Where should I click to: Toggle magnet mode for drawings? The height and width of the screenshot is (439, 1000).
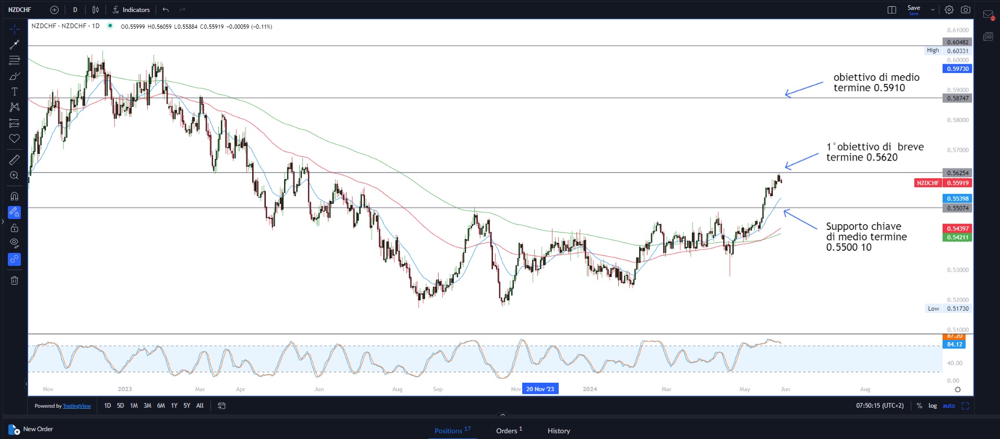click(15, 197)
